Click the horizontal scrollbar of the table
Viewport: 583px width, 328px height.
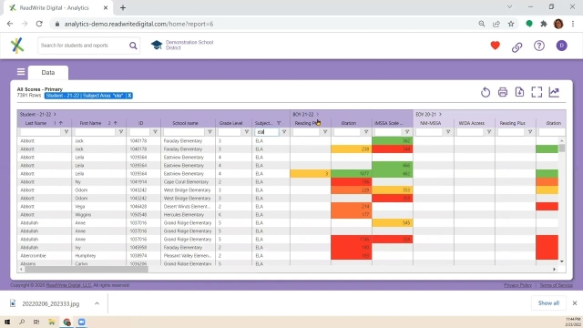point(87,270)
